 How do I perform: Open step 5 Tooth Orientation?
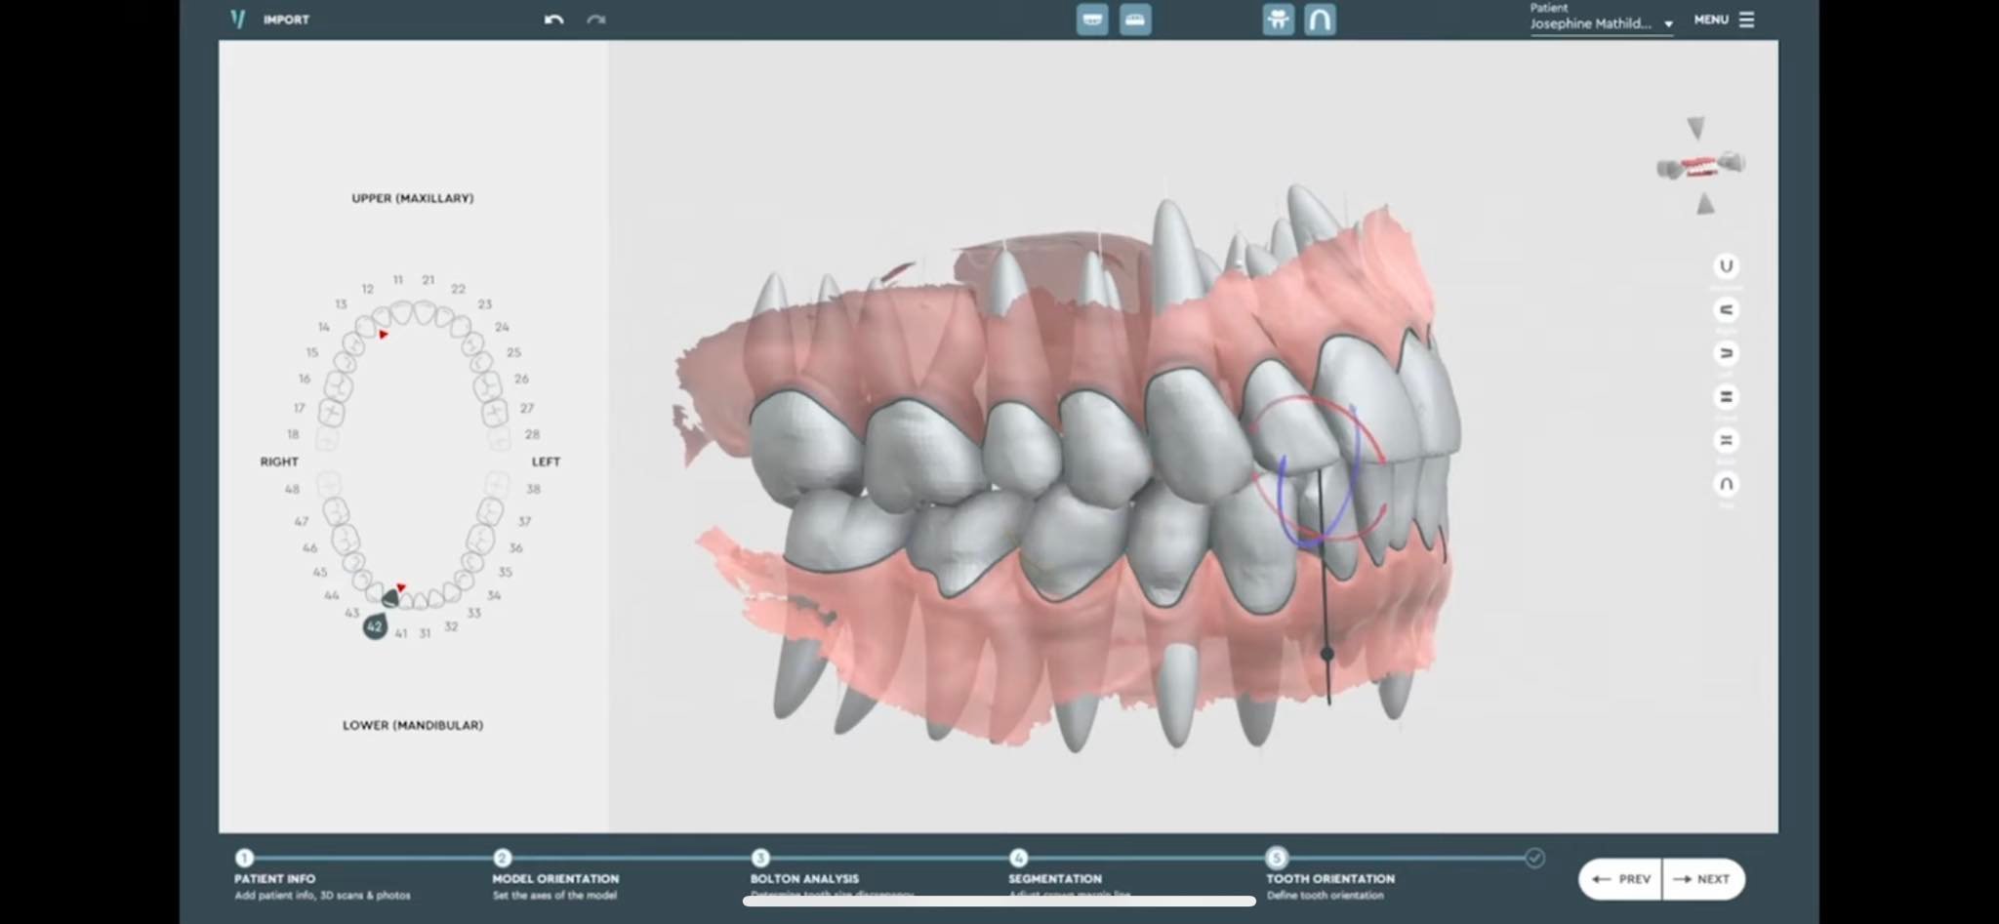click(x=1277, y=858)
